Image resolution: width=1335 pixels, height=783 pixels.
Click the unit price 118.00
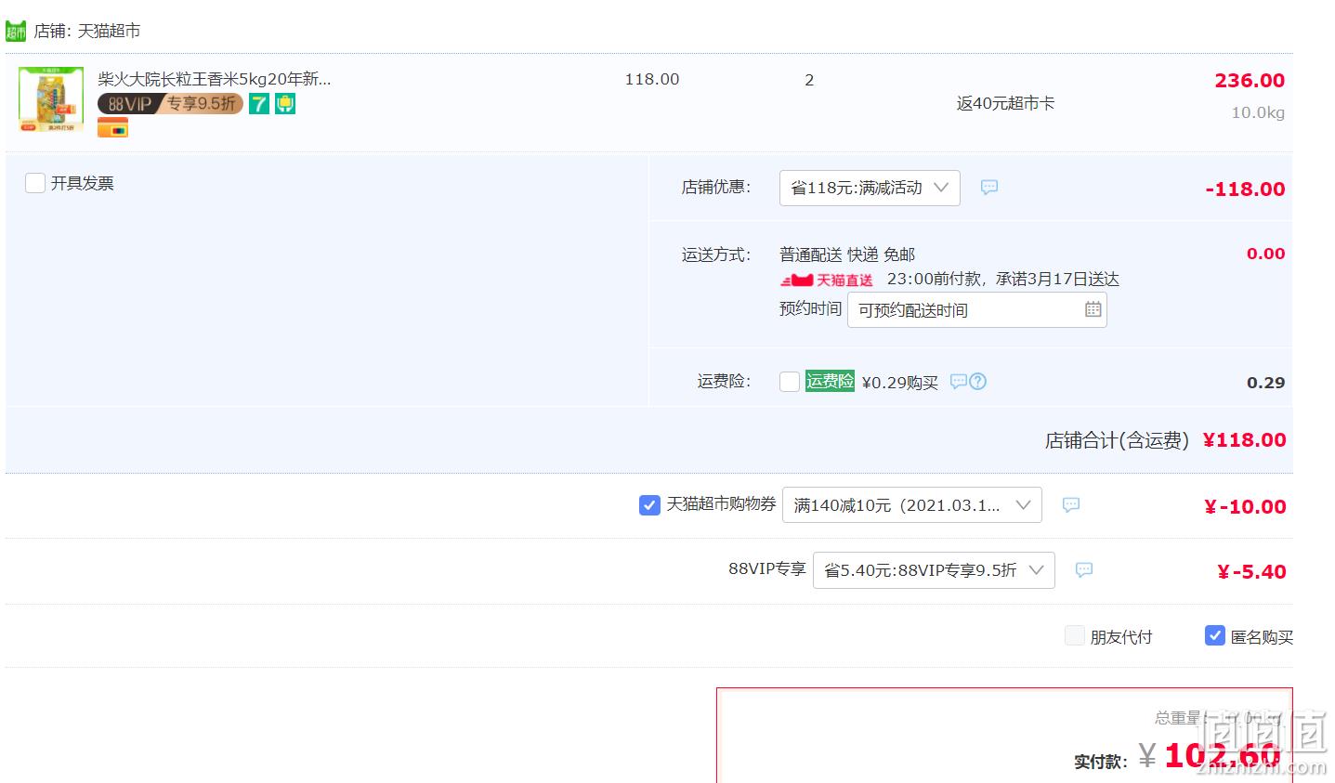pos(652,80)
